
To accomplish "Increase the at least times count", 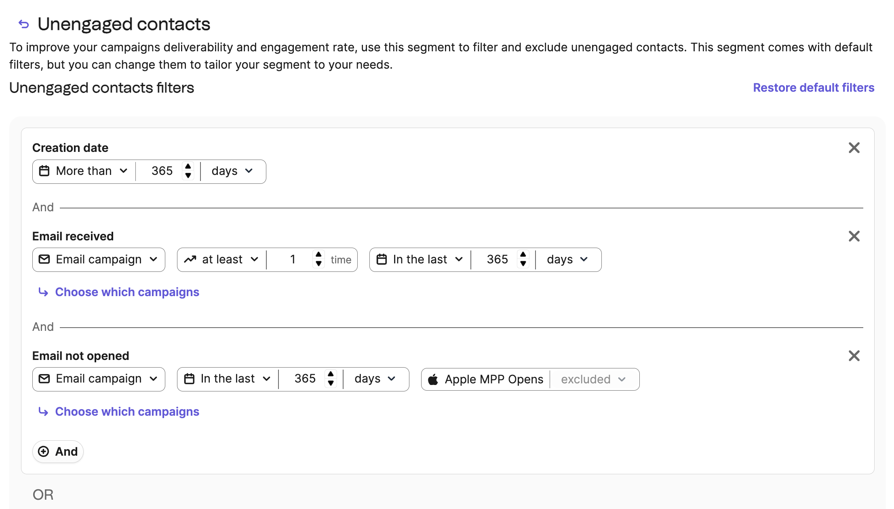I will (x=318, y=255).
